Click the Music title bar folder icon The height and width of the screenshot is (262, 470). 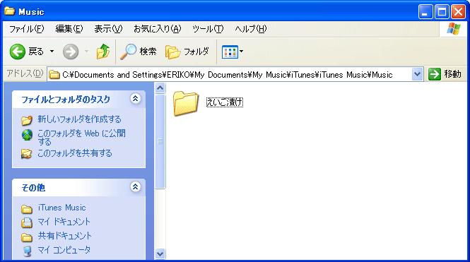tap(10, 11)
